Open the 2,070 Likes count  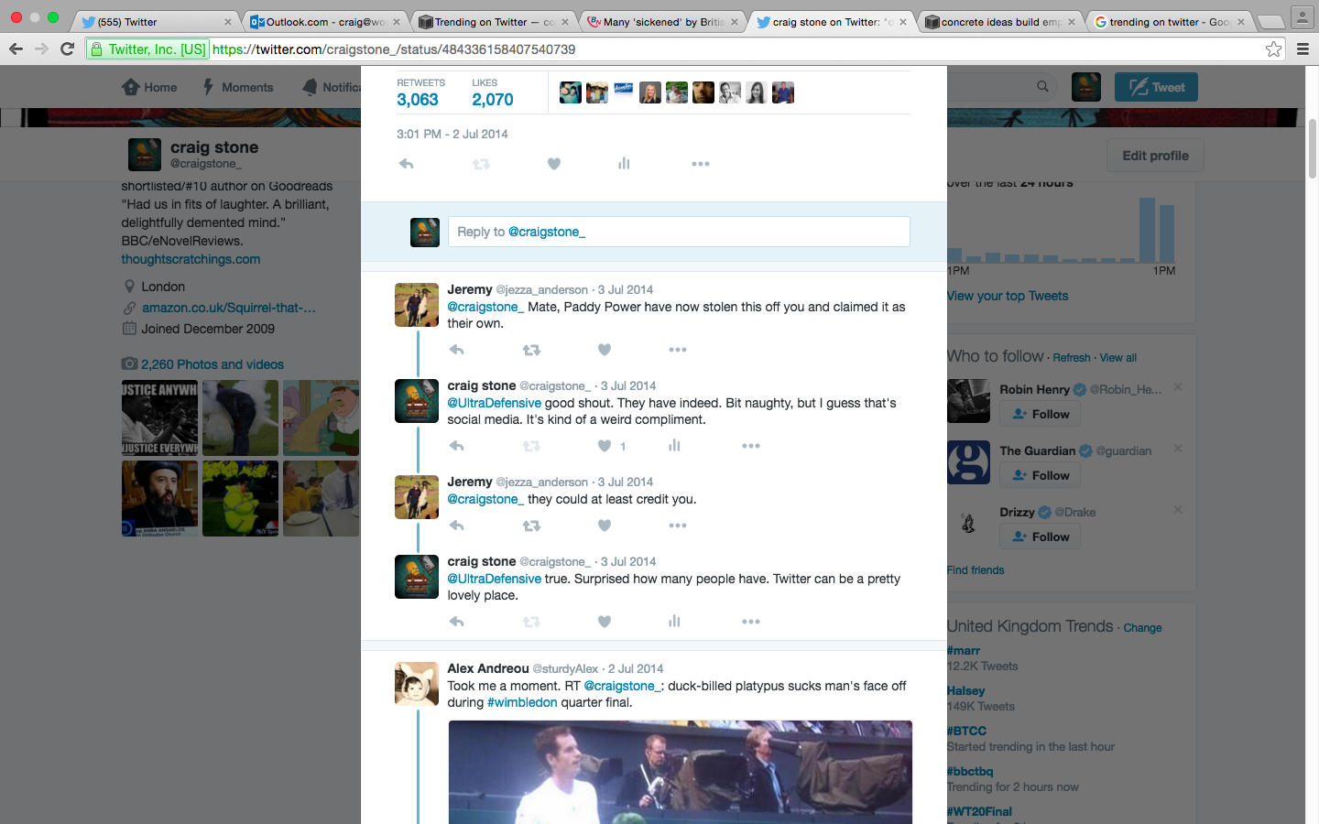coord(493,92)
